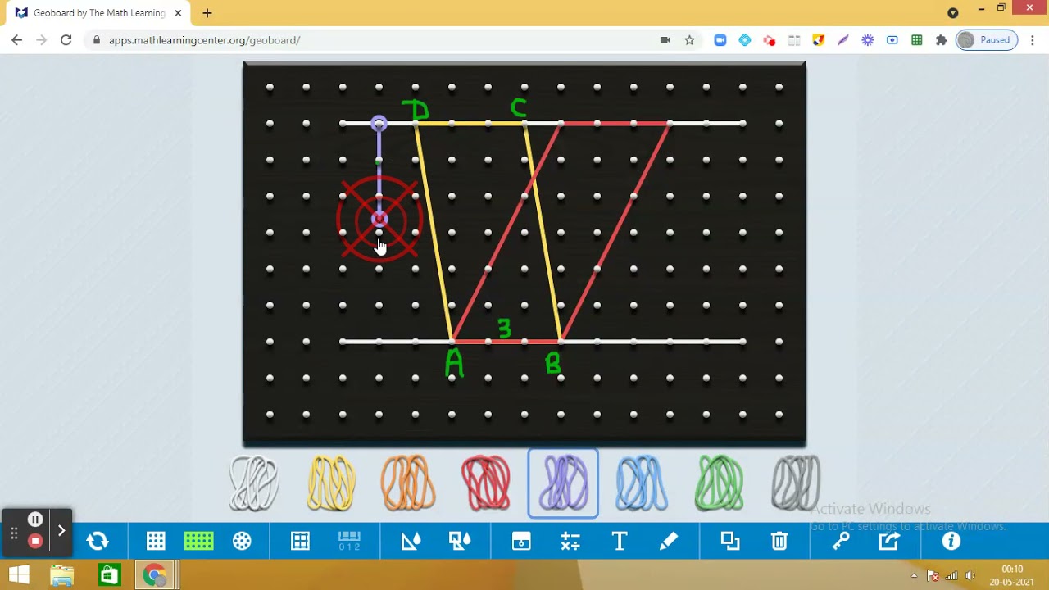Stop the screen recording
The height and width of the screenshot is (590, 1049).
pos(35,541)
